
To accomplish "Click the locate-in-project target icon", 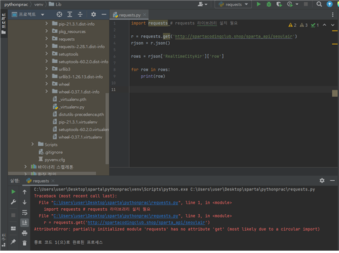I will pyautogui.click(x=59, y=14).
